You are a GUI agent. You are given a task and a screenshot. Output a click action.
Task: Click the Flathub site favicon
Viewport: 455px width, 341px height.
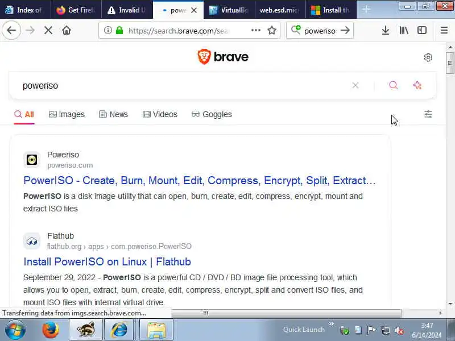click(x=32, y=241)
